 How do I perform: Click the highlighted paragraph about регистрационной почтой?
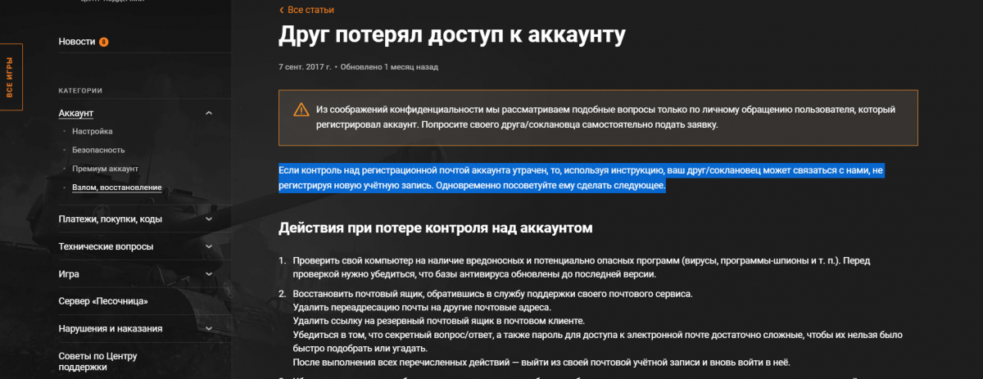click(x=582, y=178)
